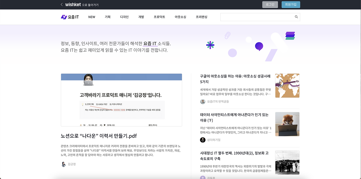Click the back chevron beside wishket
The height and width of the screenshot is (179, 361).
tap(61, 5)
